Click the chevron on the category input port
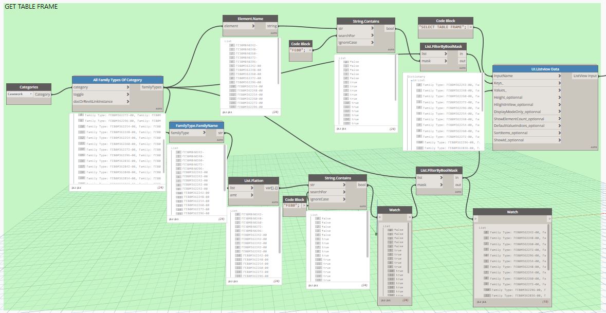This screenshot has height=313, width=606. click(x=128, y=87)
